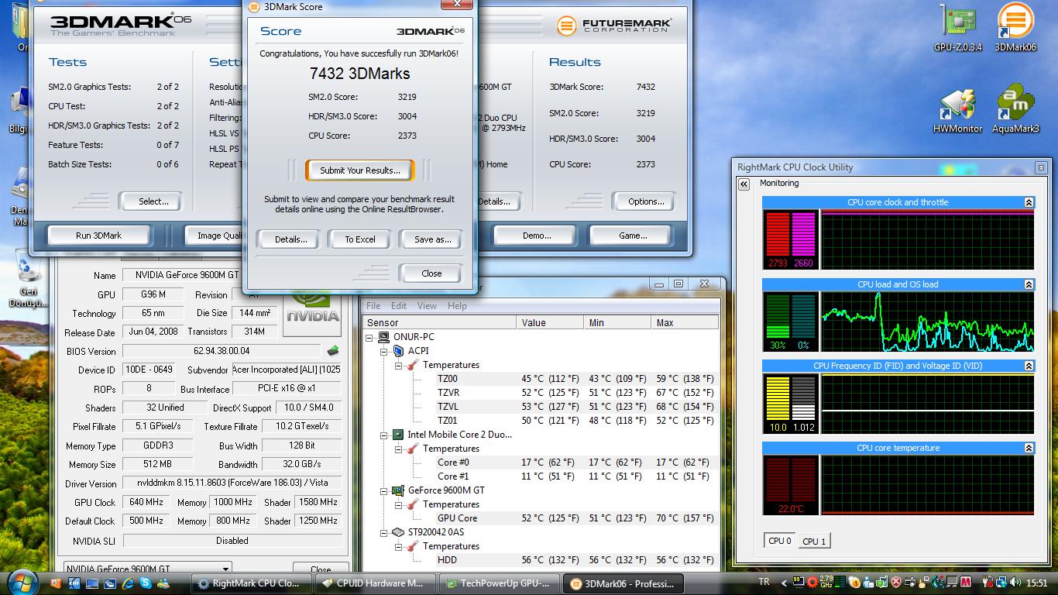This screenshot has height=595, width=1058.
Task: Launch Internet Explorer from Quick Launch
Action: (x=128, y=583)
